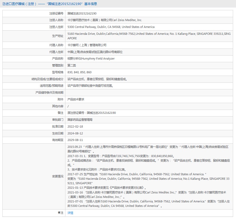
Task: Select agent name 卡尔蔡司（上海）管理有限公司
Action: click(87, 45)
